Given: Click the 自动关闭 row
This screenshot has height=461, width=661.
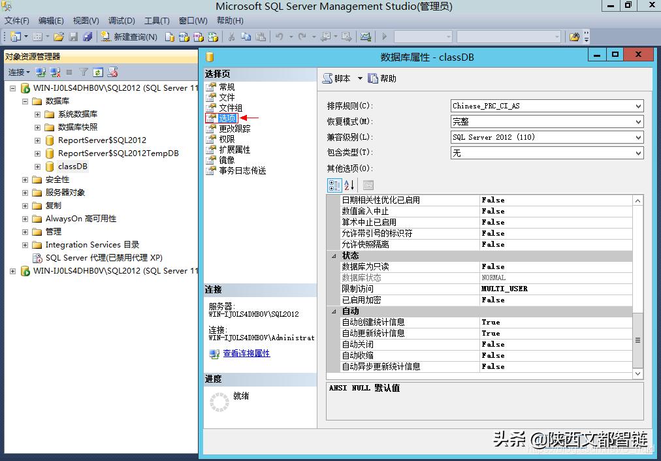Looking at the screenshot, I should (486, 345).
